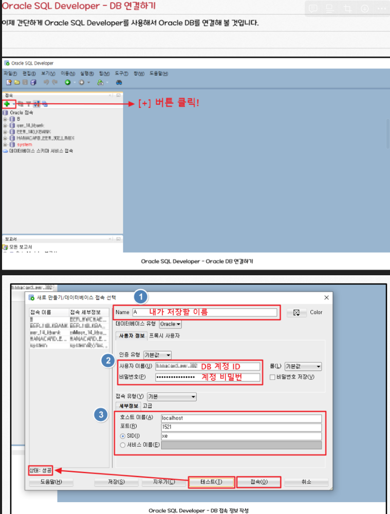This screenshot has height=514, width=390.
Task: Expand the B connection node
Action: pos(5,119)
